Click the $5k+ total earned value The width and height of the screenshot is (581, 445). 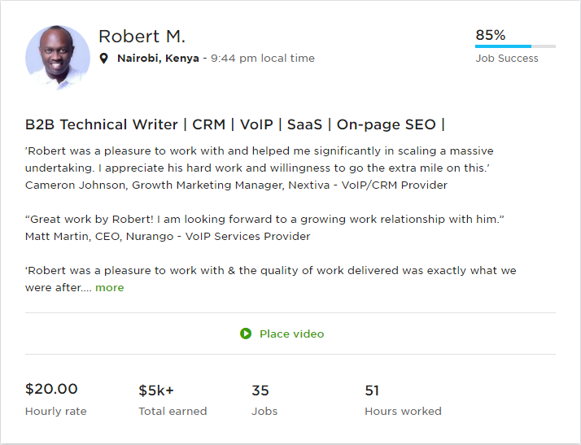tap(156, 390)
